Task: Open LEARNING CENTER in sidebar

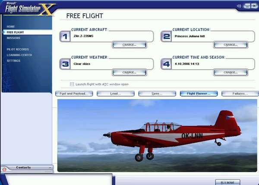Action: [19, 55]
